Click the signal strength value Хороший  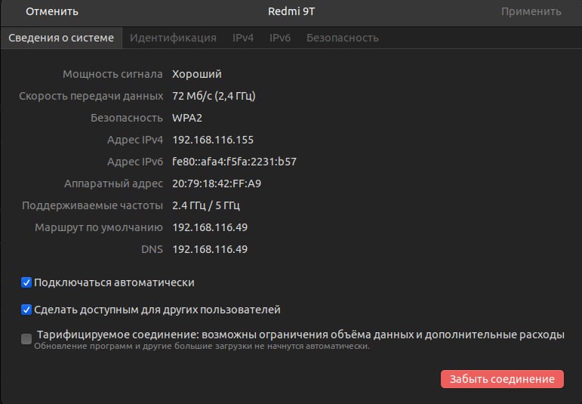(197, 74)
